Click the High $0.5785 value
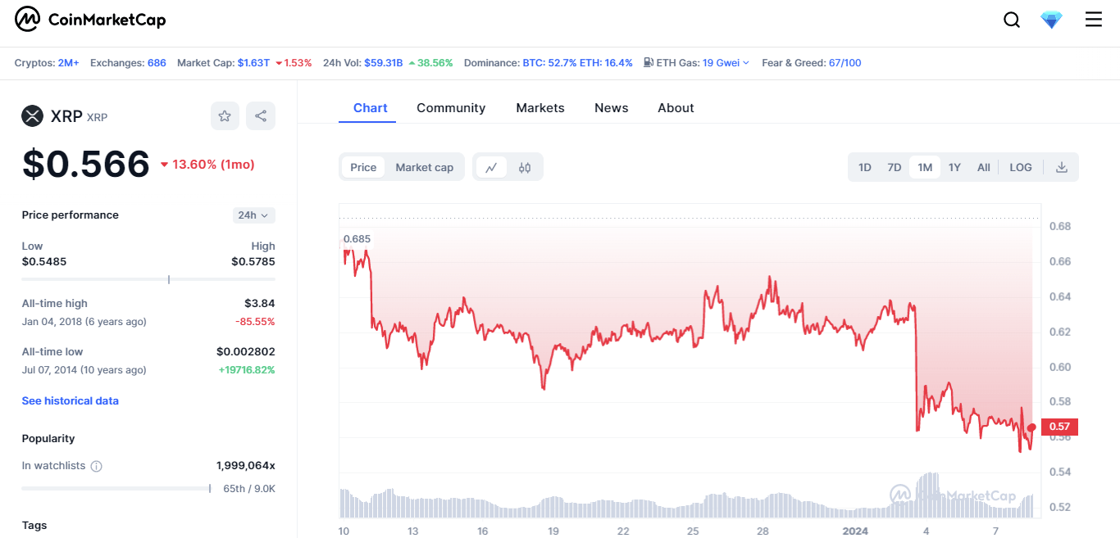The image size is (1120, 538). 253,261
